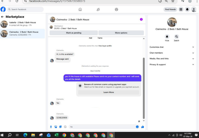Click the chat scroll-up arrow
The image size is (199, 138).
coord(144,38)
